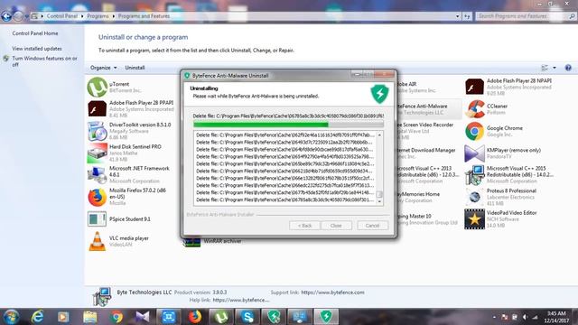Select PSpice Student 9.1 icon
Image resolution: width=578 pixels, height=325 pixels.
pos(97,218)
